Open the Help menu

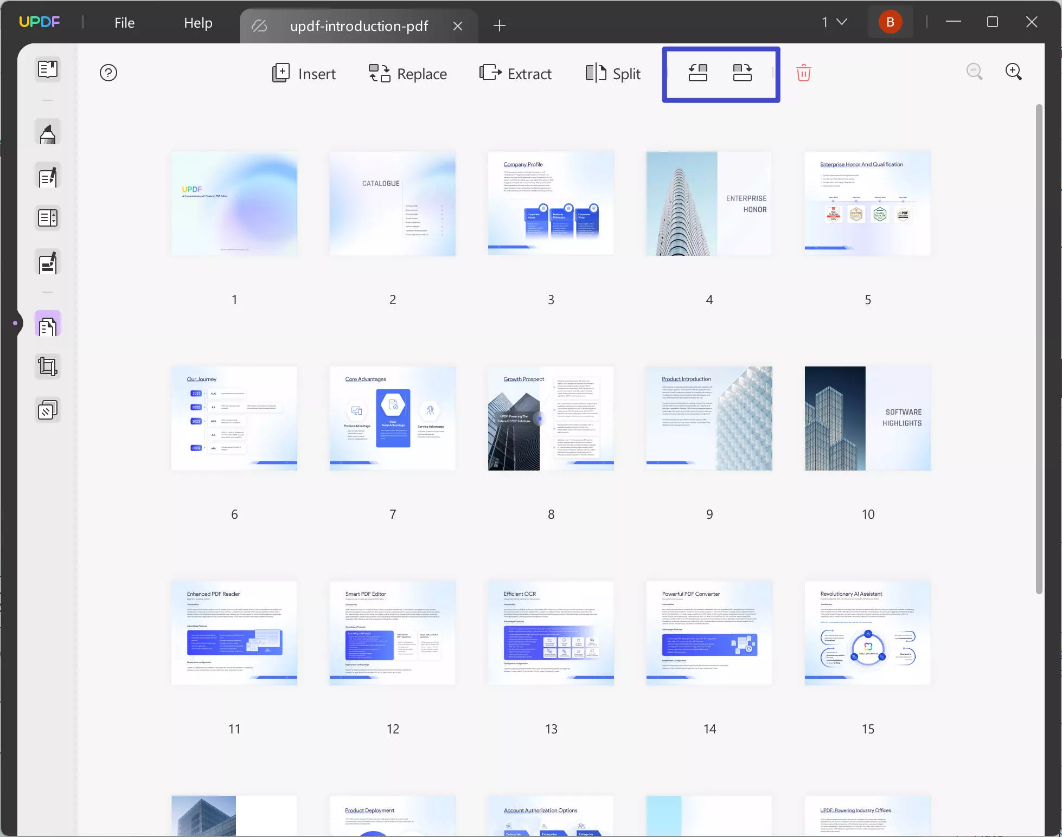click(199, 22)
